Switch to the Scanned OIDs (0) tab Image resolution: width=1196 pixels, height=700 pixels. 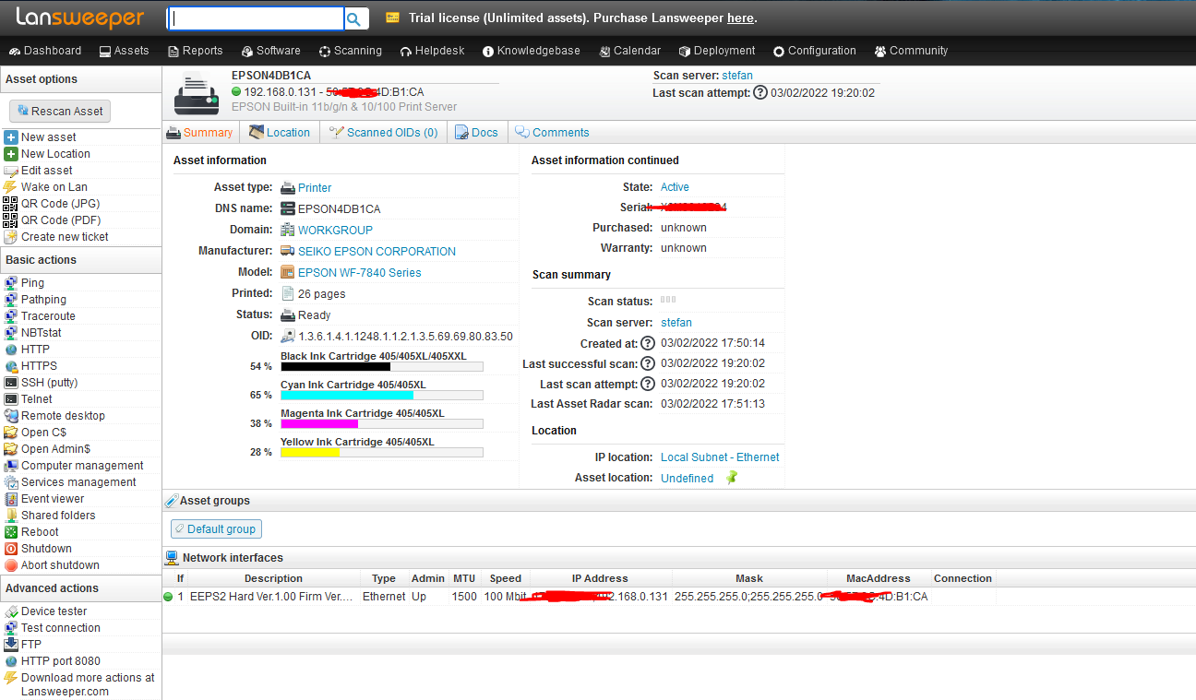coord(384,133)
